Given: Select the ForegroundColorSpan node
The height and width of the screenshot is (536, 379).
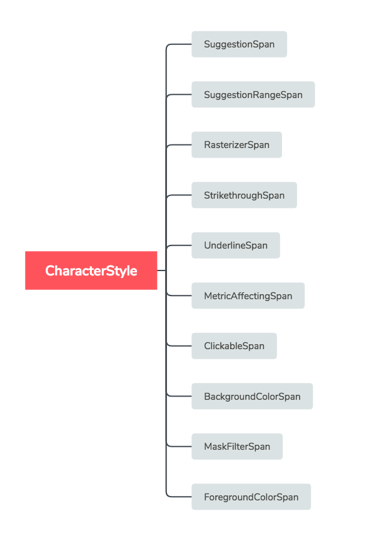Looking at the screenshot, I should click(x=251, y=497).
